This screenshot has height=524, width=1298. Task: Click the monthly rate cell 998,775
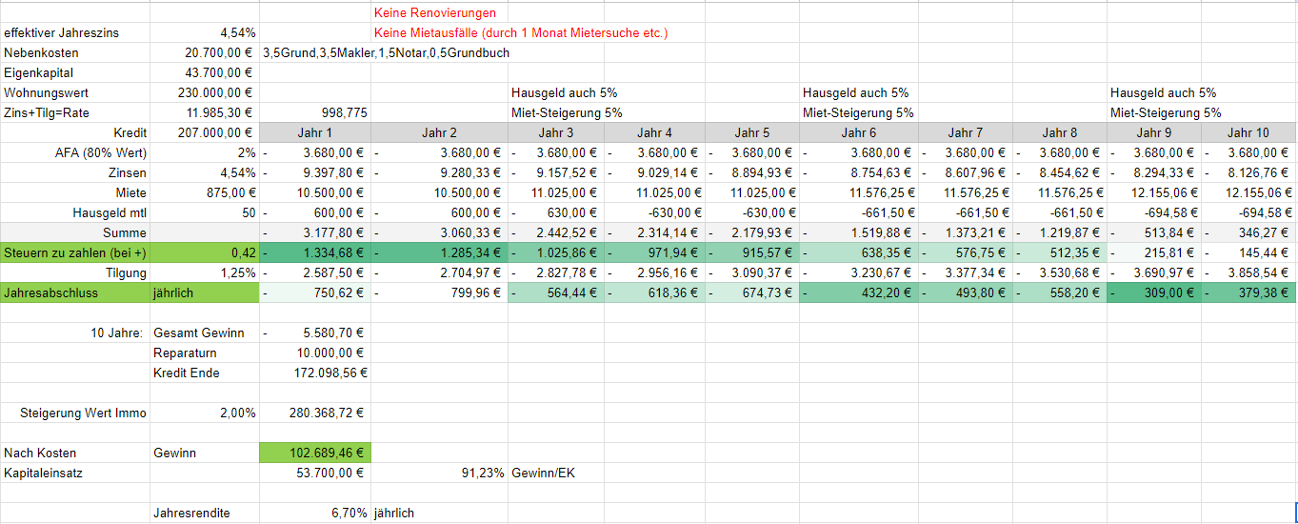point(315,112)
